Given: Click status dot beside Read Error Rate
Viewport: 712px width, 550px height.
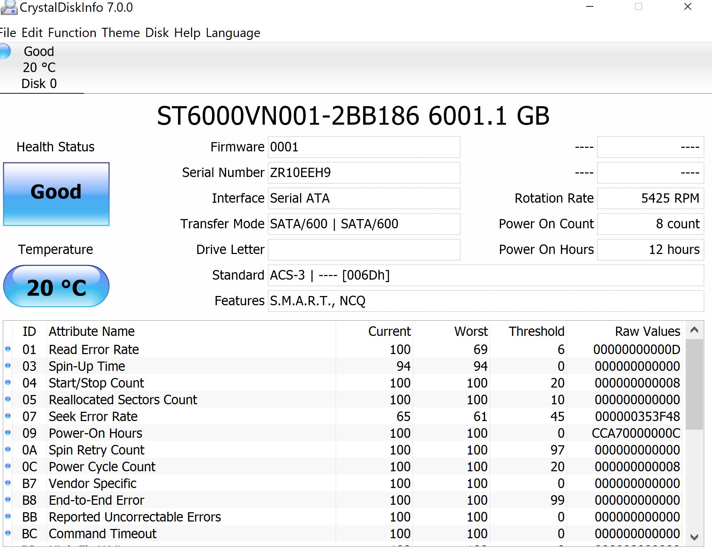Looking at the screenshot, I should 8,349.
